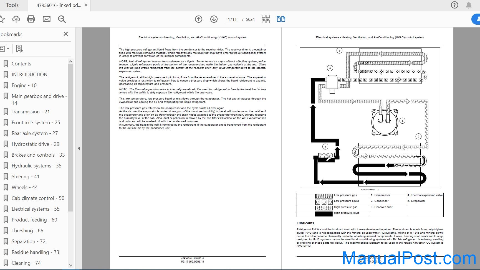
Task: Open the Separation - 72 bookmark
Action: click(29, 241)
